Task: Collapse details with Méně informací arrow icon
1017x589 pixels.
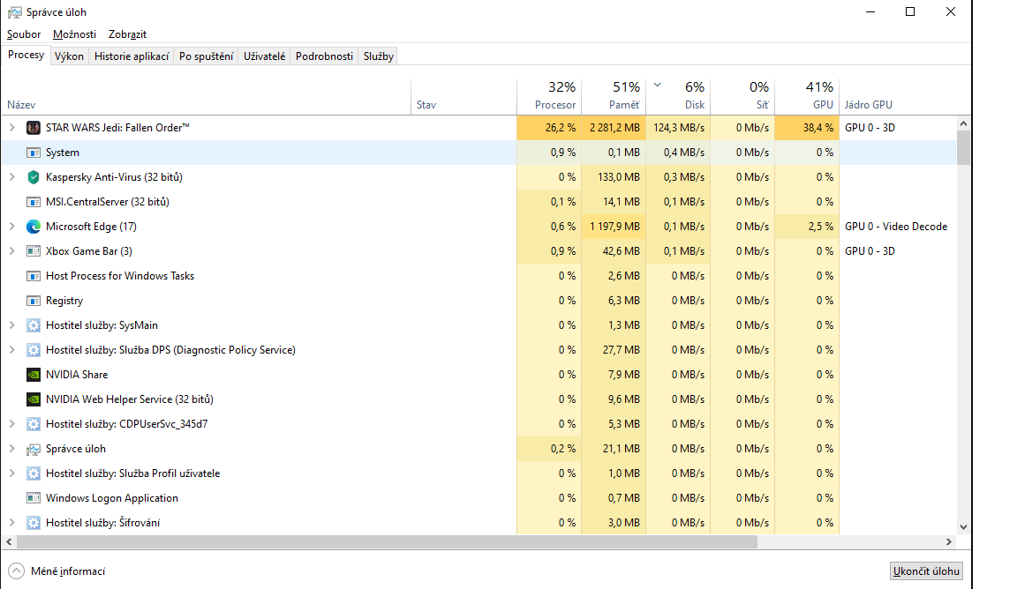Action: [17, 570]
